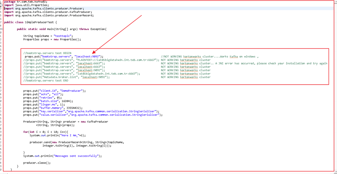The width and height of the screenshot is (337, 174).
Task: Click the for(int i = 0 loop header
Action: point(46,132)
